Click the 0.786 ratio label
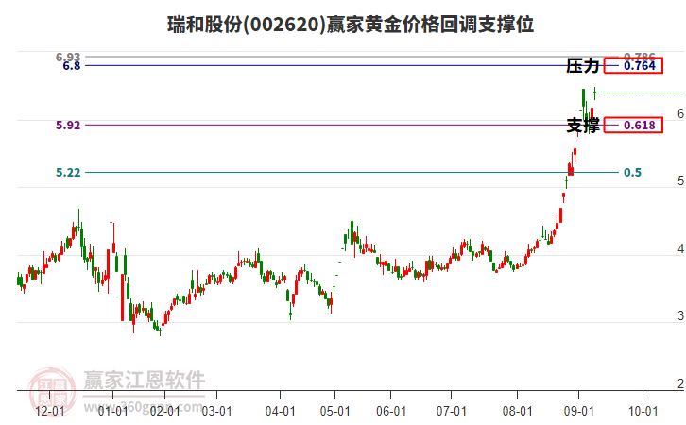The image size is (686, 425). [639, 56]
